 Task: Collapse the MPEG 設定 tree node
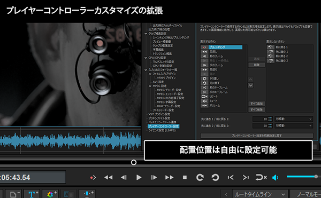click(x=150, y=86)
